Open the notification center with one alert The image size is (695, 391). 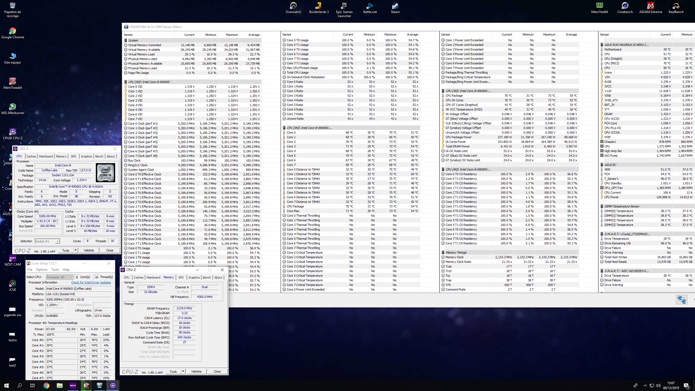coord(686,386)
